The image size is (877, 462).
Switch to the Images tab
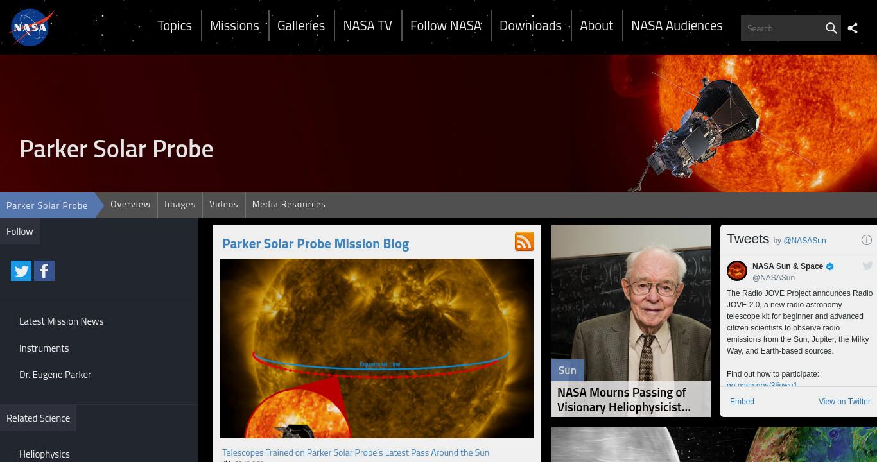180,204
